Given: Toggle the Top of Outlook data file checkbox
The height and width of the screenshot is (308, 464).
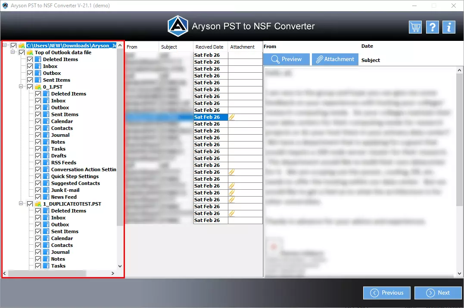Looking at the screenshot, I should 22,52.
